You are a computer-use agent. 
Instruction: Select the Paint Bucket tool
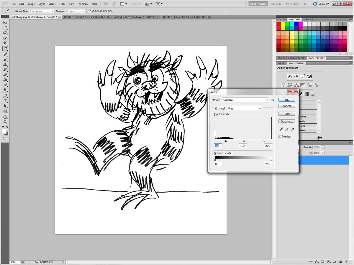(5, 80)
